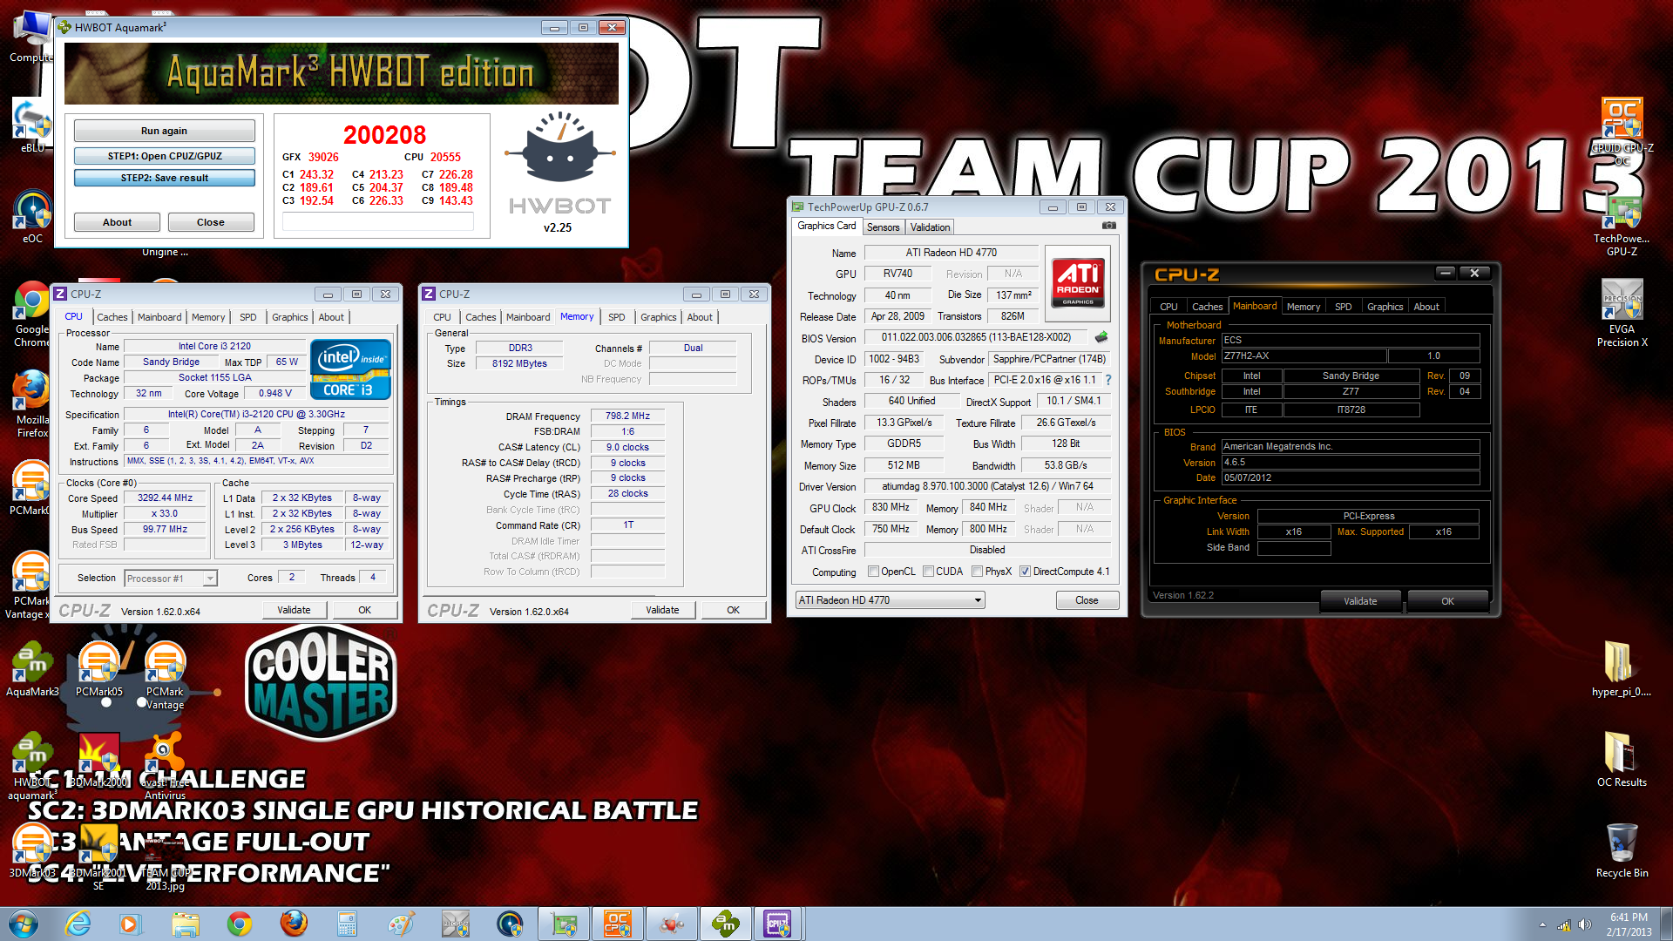1673x941 pixels.
Task: Open EVGA Precision X desktop icon
Action: pyautogui.click(x=1622, y=314)
